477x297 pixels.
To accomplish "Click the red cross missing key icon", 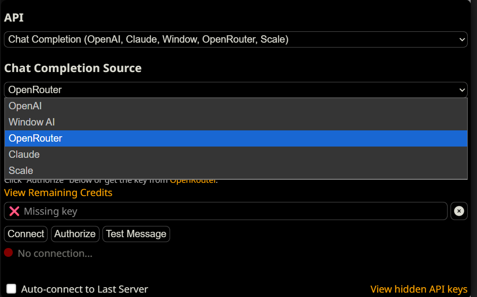I will click(x=14, y=211).
